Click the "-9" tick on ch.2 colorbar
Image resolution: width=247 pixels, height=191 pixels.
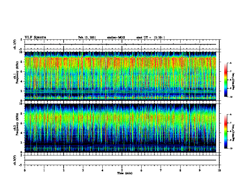pyautogui.click(x=230, y=140)
